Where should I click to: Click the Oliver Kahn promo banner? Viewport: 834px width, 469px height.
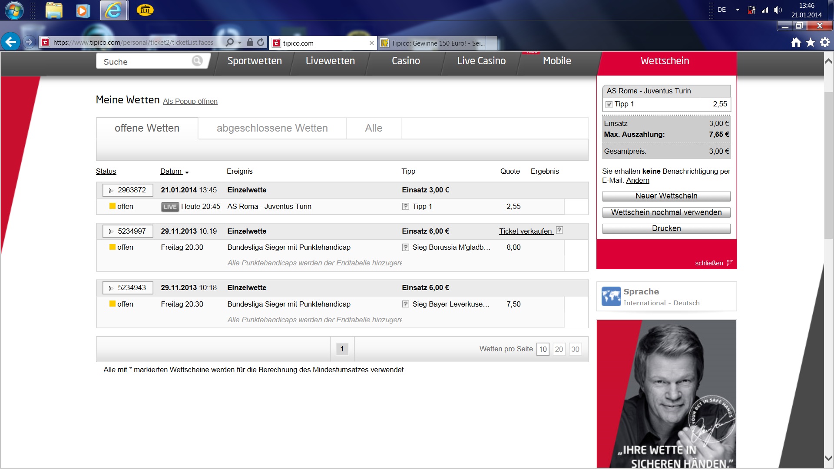click(666, 393)
